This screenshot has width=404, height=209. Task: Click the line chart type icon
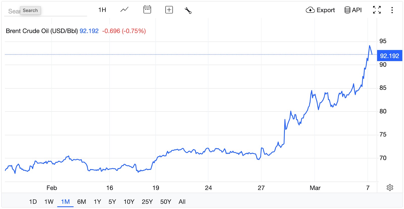point(124,10)
